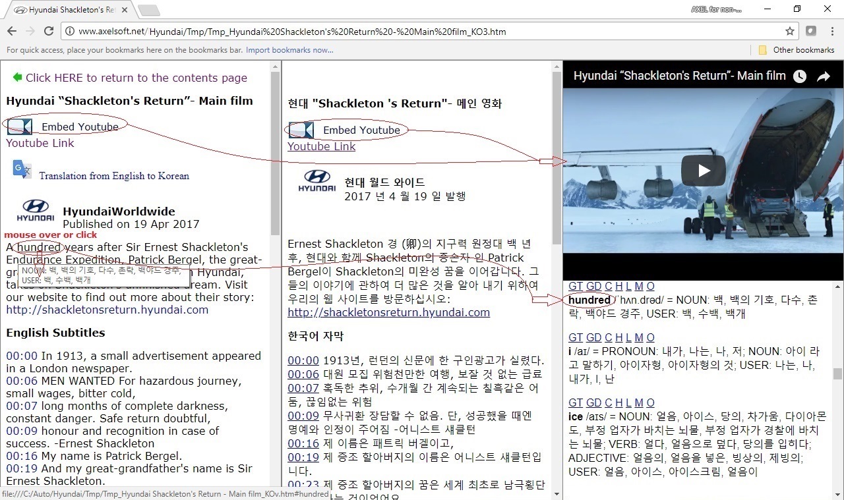
Task: Click English subtitle timestamp 00:09
Action: tap(22, 431)
